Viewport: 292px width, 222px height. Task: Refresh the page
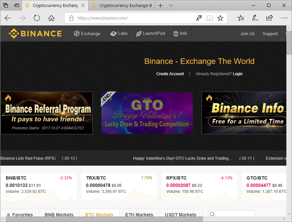tap(37, 18)
